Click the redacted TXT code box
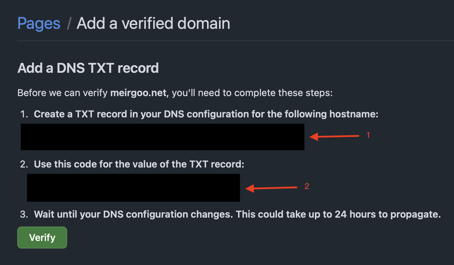Image resolution: width=454 pixels, height=265 pixels. 133,187
